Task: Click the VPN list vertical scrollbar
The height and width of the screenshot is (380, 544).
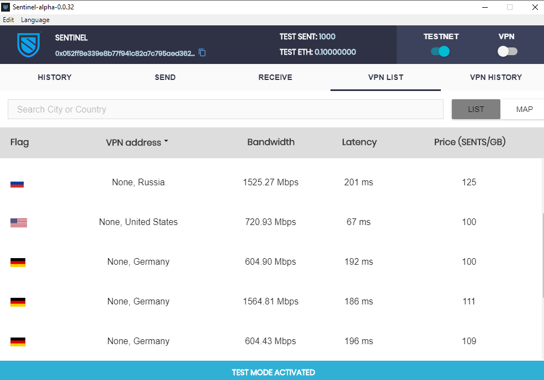Action: pyautogui.click(x=542, y=255)
